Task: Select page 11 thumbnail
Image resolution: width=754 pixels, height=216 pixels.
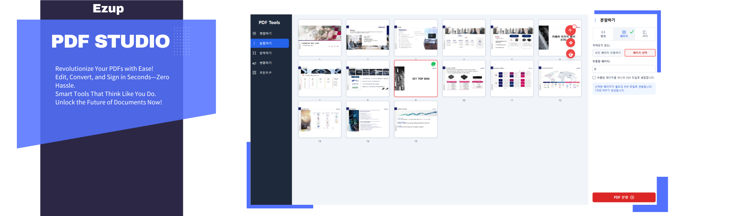Action: pyautogui.click(x=512, y=78)
